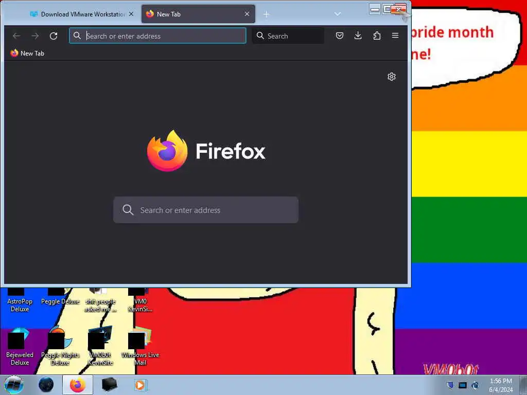Open the dark globe taskbar icon
This screenshot has height=395, width=527.
[46, 385]
